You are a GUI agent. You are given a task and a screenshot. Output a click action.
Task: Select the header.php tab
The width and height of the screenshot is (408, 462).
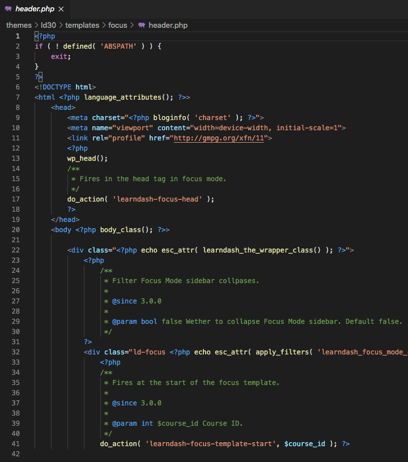[35, 9]
